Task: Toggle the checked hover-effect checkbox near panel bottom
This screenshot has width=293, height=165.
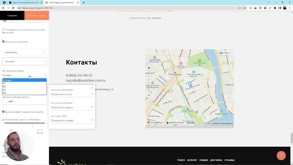Action: (3, 112)
